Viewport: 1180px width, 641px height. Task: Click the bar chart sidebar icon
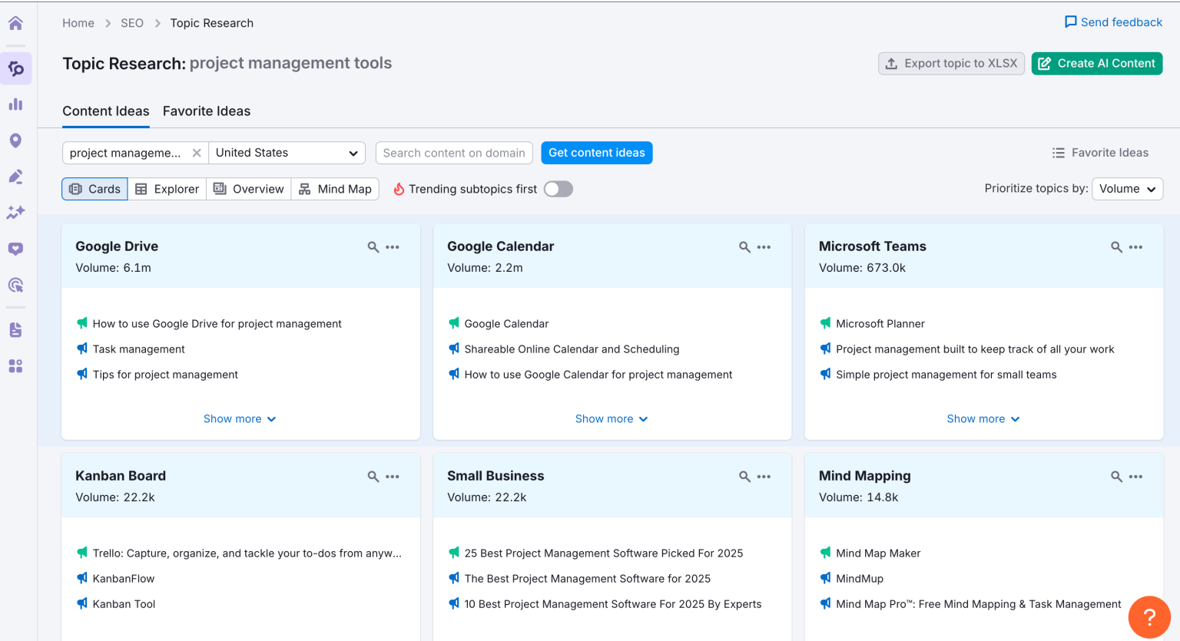click(x=15, y=104)
